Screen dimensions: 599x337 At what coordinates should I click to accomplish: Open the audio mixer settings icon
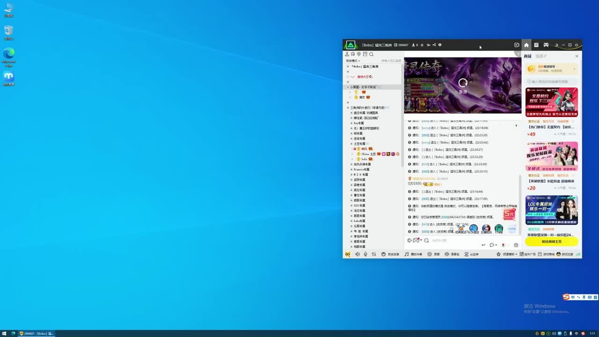[373, 254]
